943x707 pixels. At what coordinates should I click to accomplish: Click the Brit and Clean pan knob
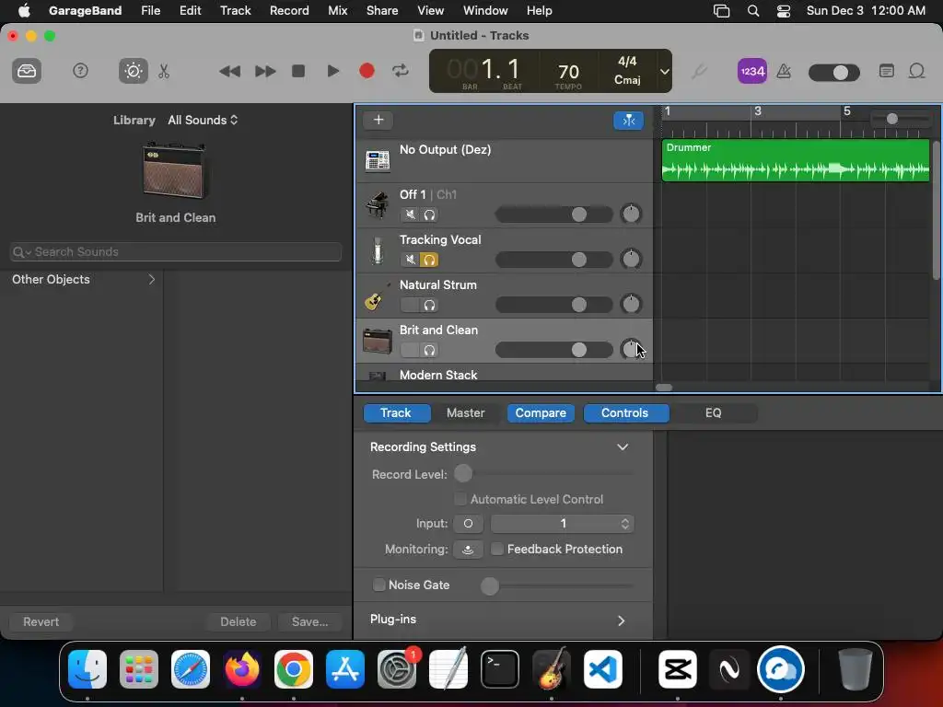(x=631, y=349)
